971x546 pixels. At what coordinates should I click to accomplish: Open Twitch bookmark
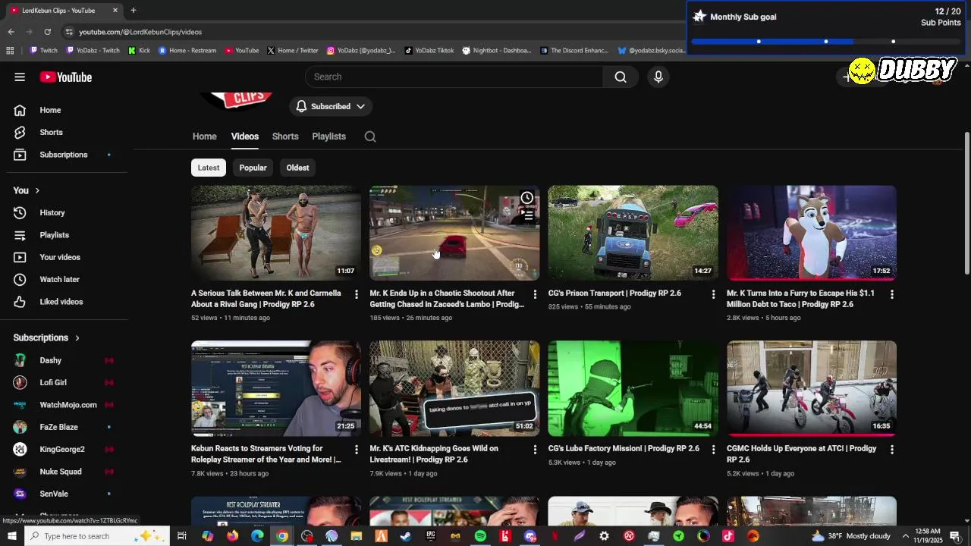coord(43,51)
